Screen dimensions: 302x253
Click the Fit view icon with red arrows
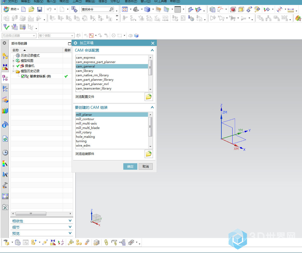tap(125, 9)
